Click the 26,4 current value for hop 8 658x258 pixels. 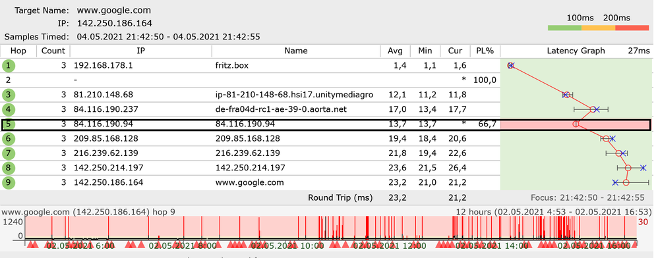coord(458,168)
